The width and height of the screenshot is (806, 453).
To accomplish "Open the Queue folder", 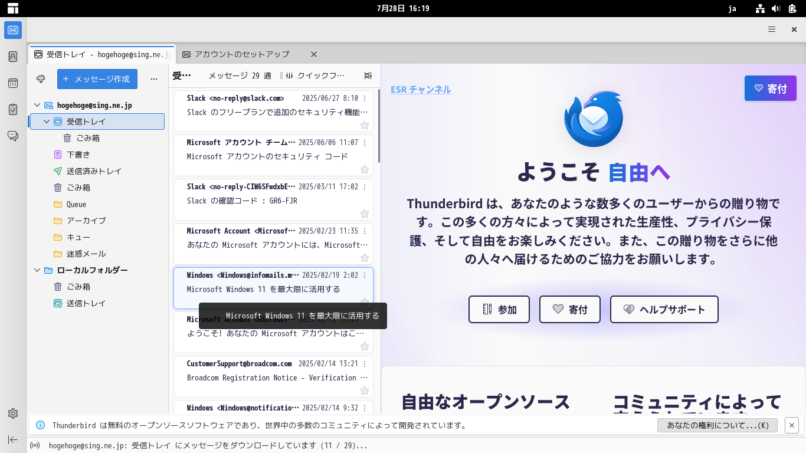I will pos(97,204).
